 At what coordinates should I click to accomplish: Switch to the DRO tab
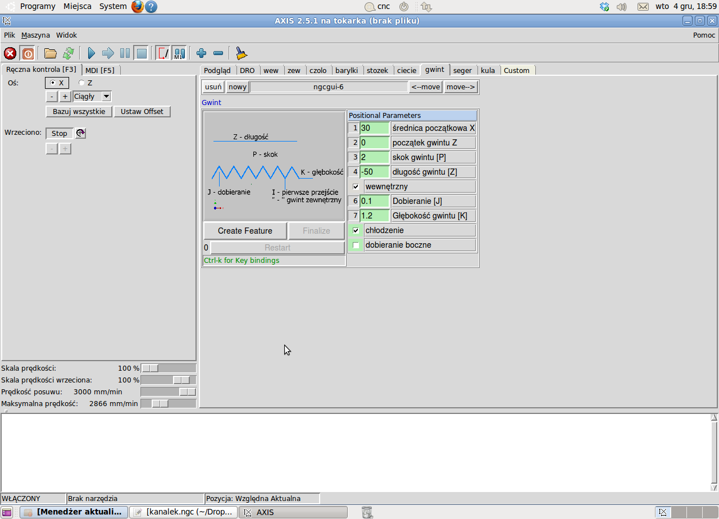click(x=247, y=70)
